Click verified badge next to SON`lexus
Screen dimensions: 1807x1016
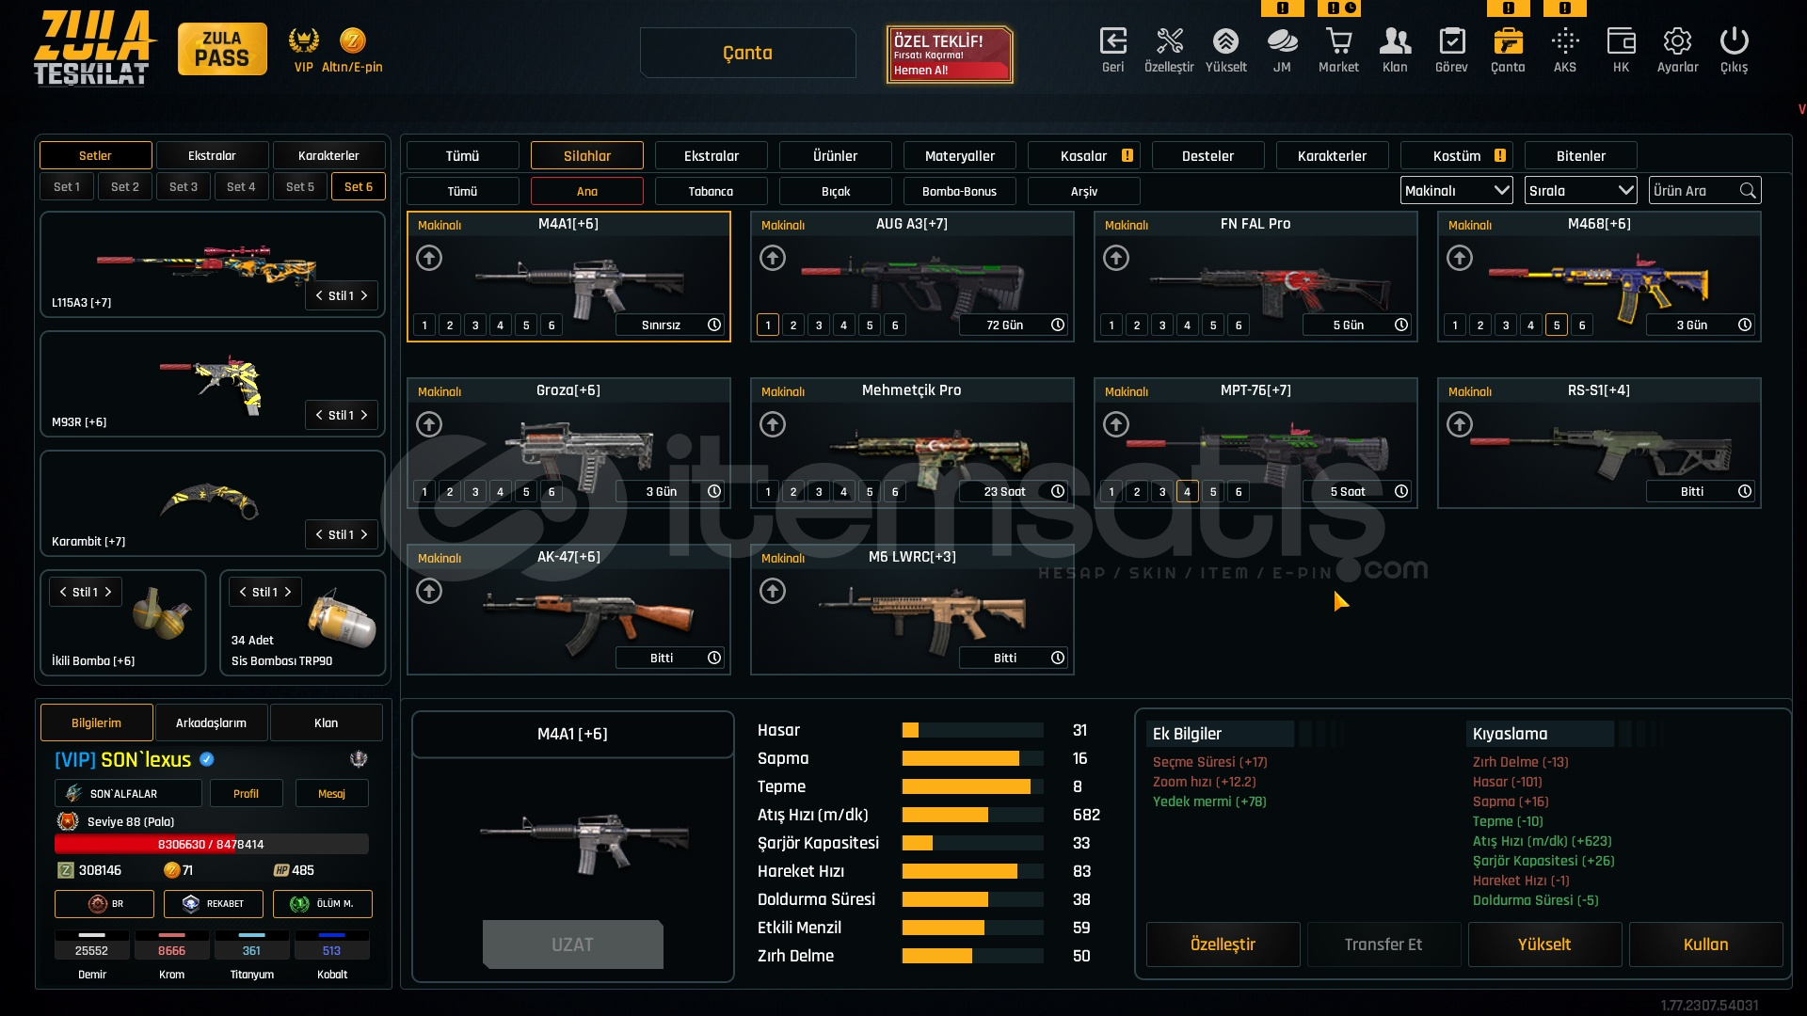(x=207, y=759)
